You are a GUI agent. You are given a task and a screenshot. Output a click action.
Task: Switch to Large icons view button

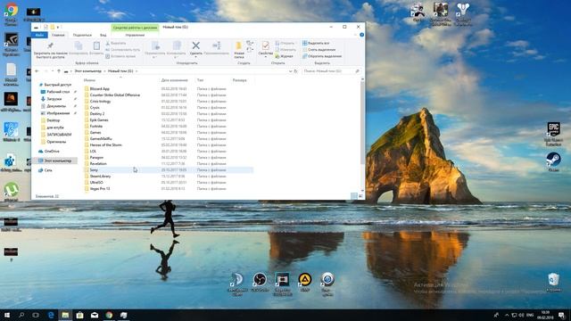360,196
